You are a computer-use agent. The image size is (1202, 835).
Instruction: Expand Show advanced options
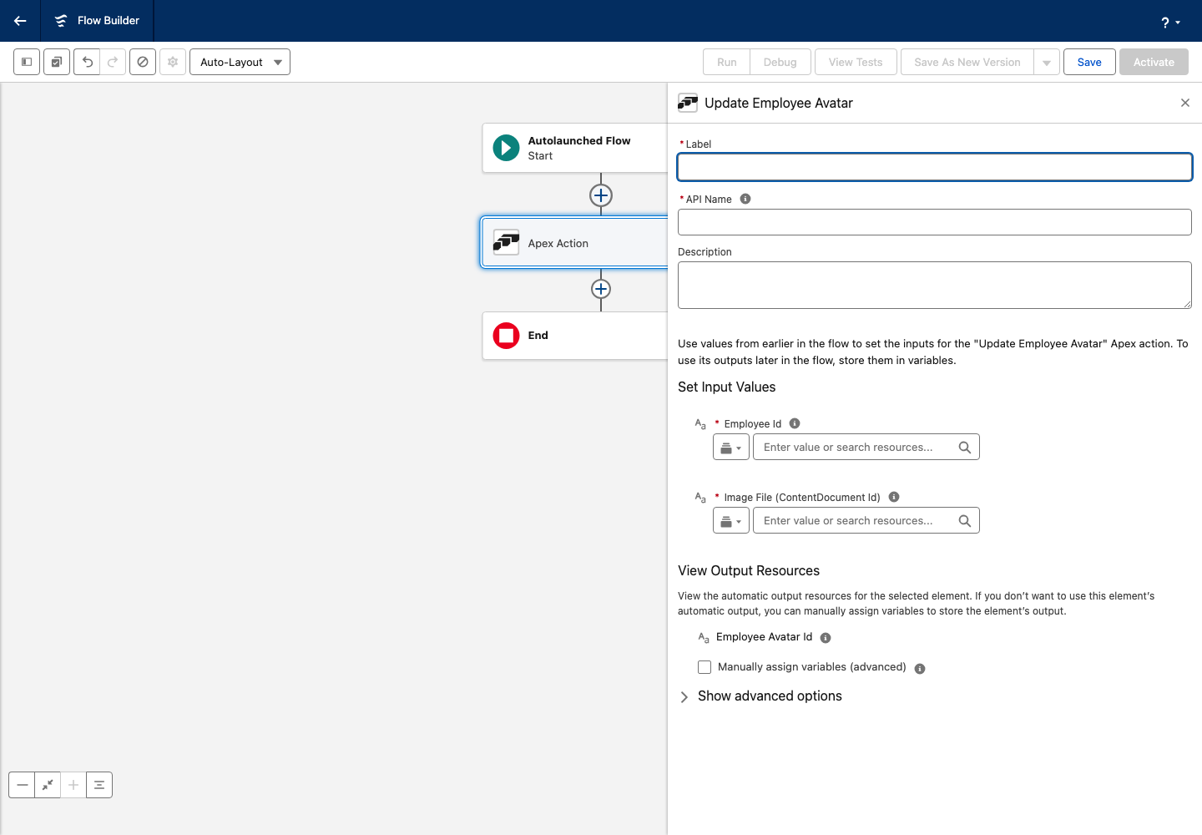point(760,696)
